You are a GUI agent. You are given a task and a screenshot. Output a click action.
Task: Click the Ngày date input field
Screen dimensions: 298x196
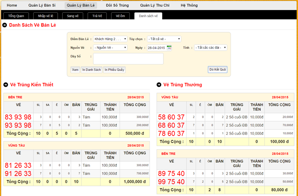(x=156, y=48)
